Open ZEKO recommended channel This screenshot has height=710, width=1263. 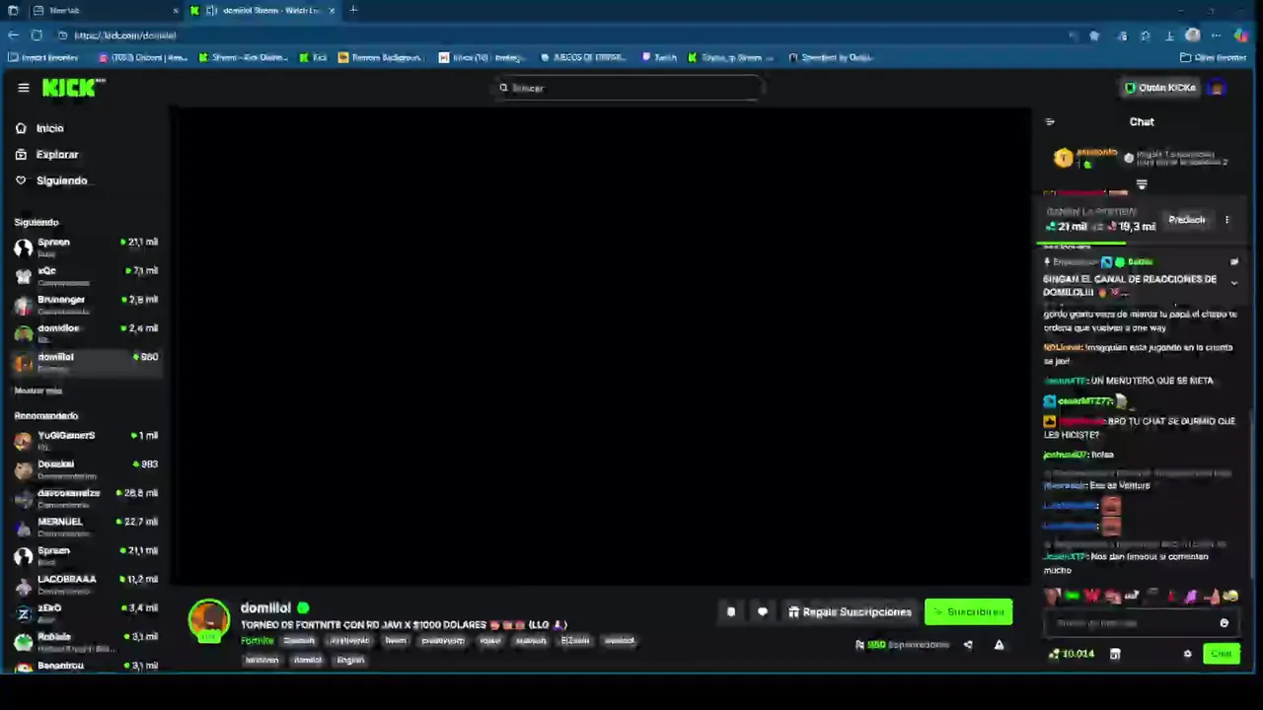(87, 612)
